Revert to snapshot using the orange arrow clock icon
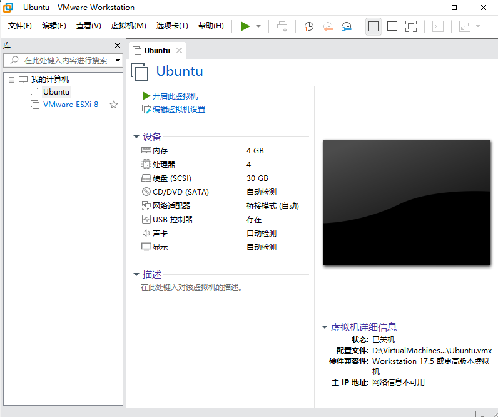Screen dimensions: 498x417 pos(328,26)
